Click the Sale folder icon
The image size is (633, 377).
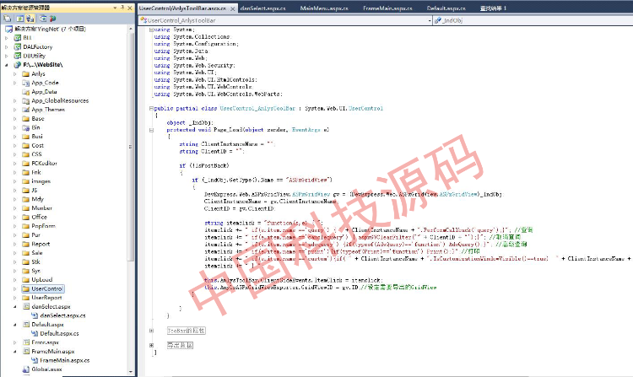[26, 253]
